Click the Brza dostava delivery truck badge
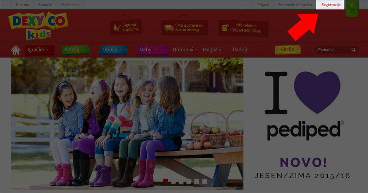Viewport: 368px width, 193px height. (x=184, y=28)
